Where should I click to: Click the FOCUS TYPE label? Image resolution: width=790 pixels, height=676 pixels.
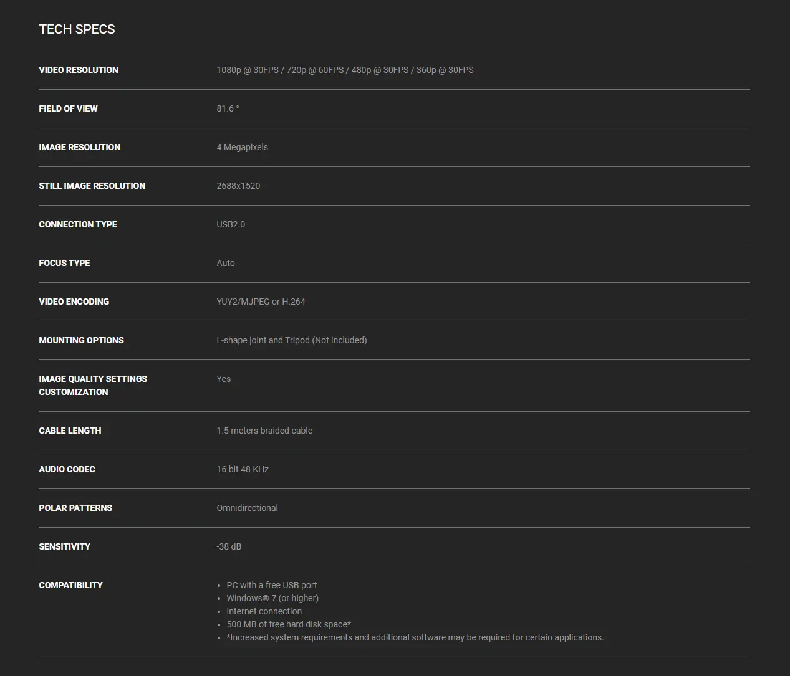click(x=64, y=263)
